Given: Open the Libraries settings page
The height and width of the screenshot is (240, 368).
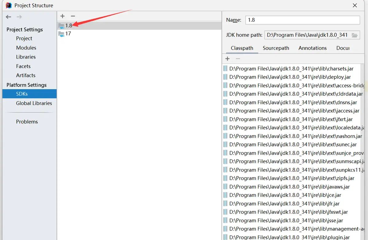Looking at the screenshot, I should [26, 57].
